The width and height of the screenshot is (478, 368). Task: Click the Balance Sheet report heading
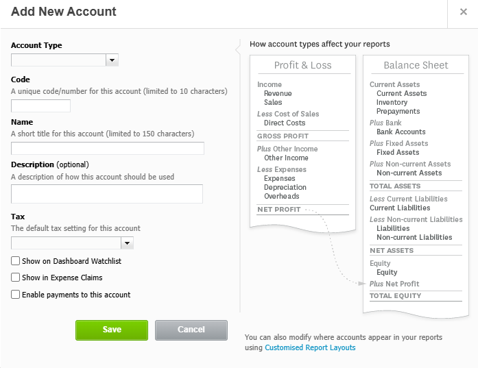[x=416, y=65]
